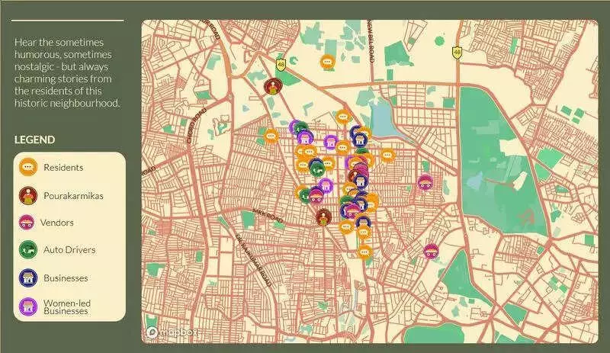
Task: Click the large green park east of the lake
Action: pos(502,160)
